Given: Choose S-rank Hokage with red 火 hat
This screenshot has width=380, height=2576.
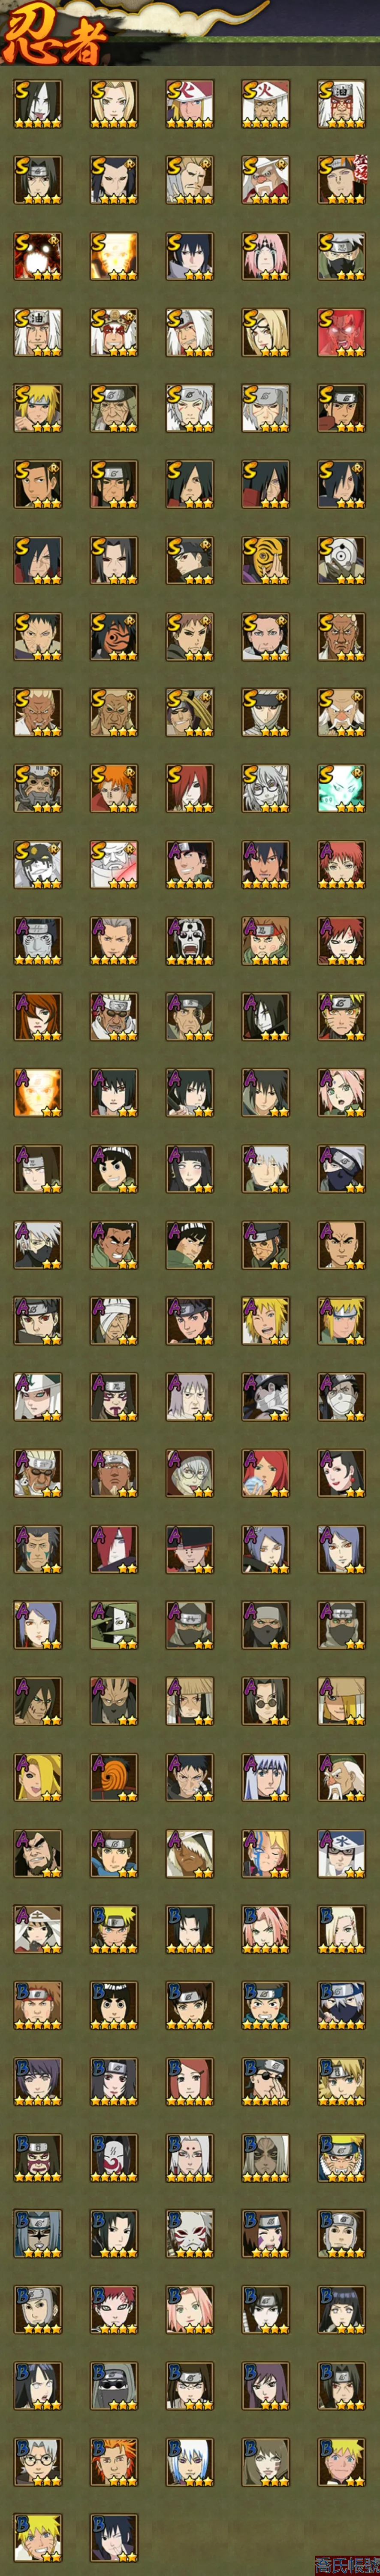Looking at the screenshot, I should pyautogui.click(x=189, y=103).
